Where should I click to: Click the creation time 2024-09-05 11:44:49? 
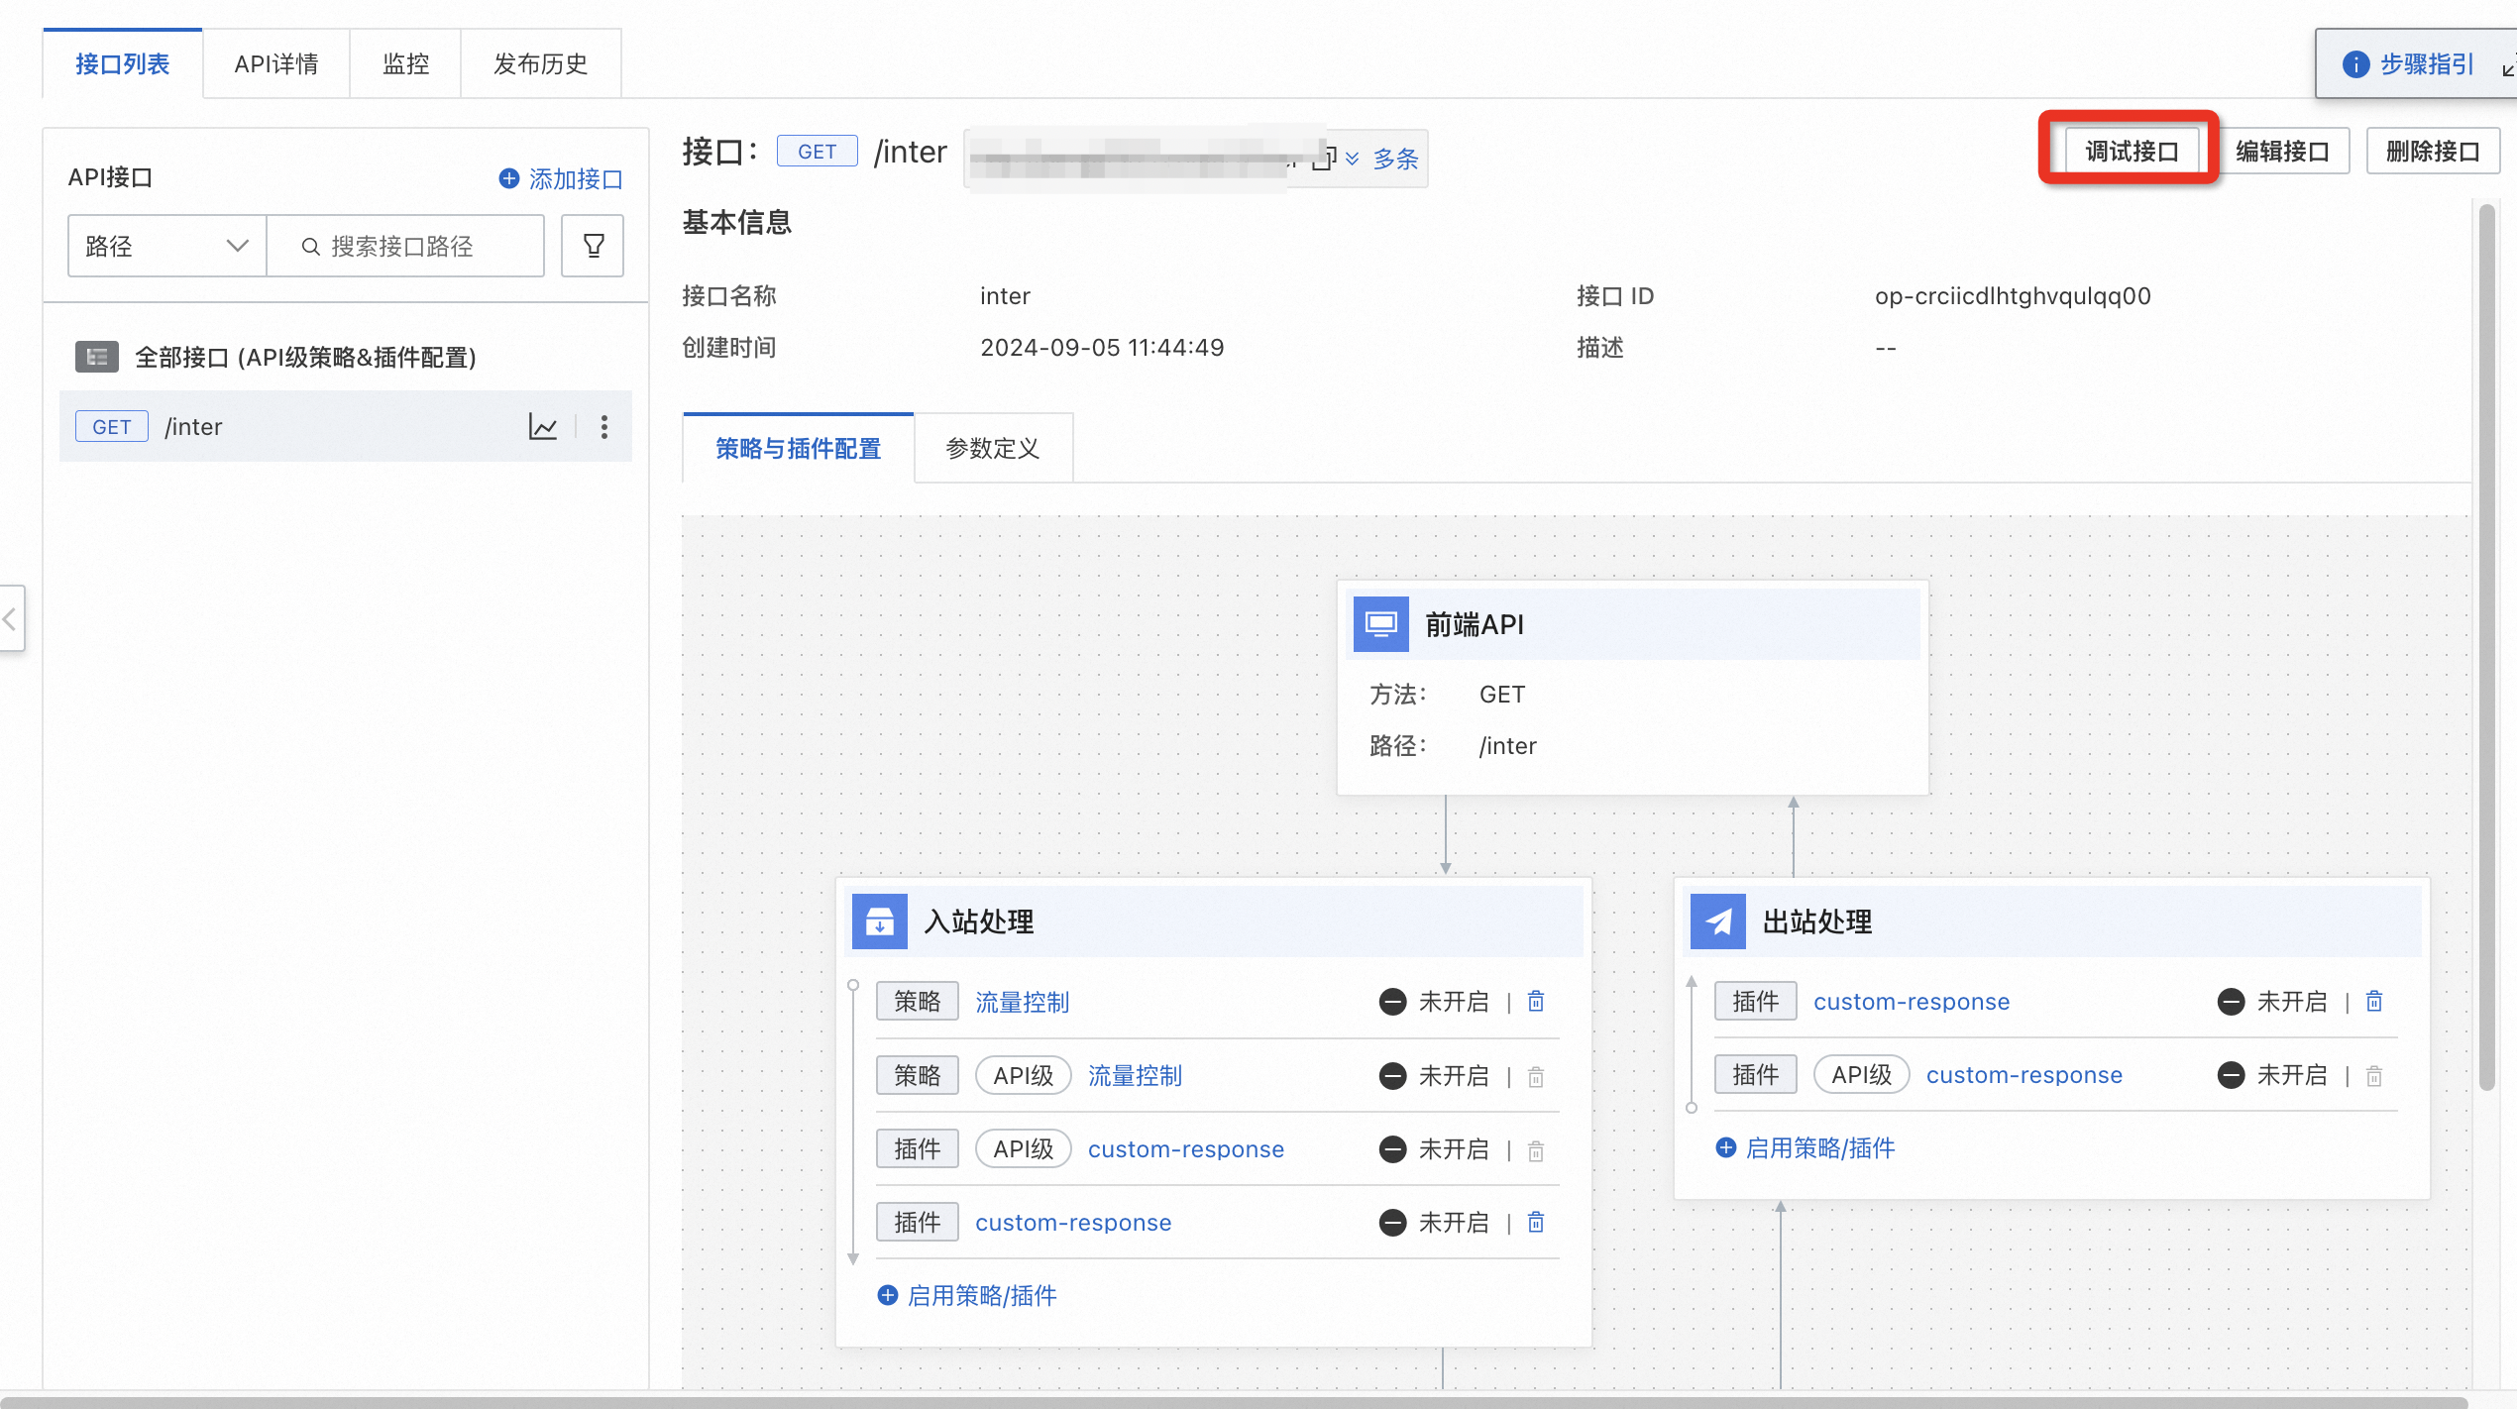(1102, 348)
